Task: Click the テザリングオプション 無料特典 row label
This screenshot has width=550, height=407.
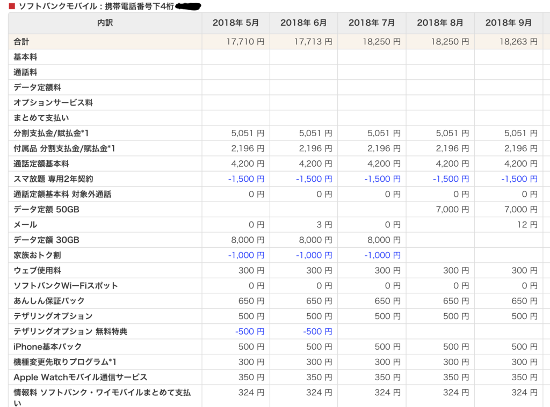Action: click(x=70, y=331)
